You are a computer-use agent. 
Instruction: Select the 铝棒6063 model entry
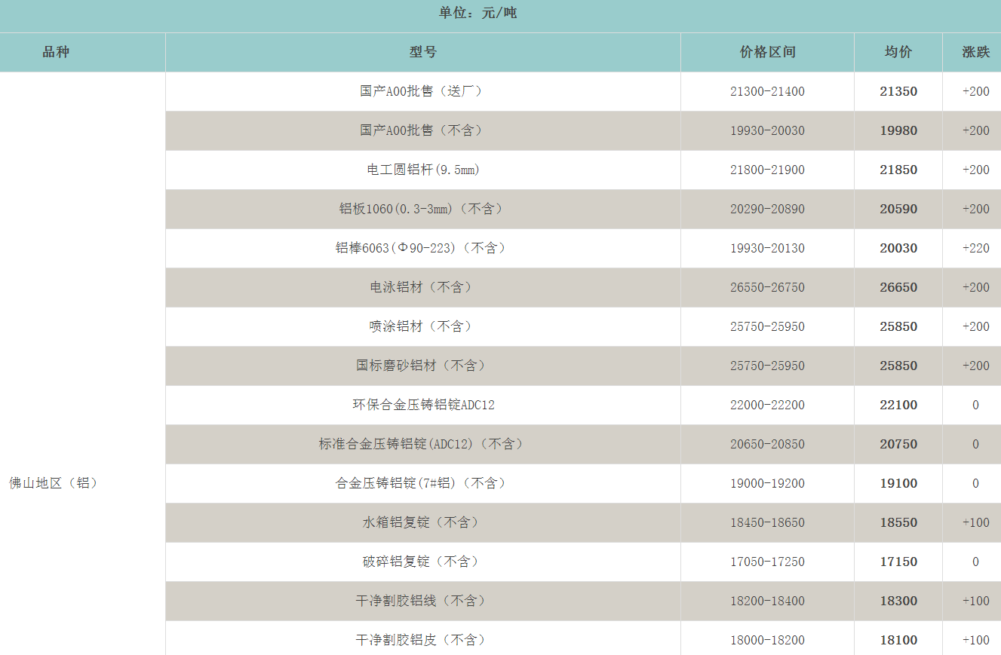point(422,248)
